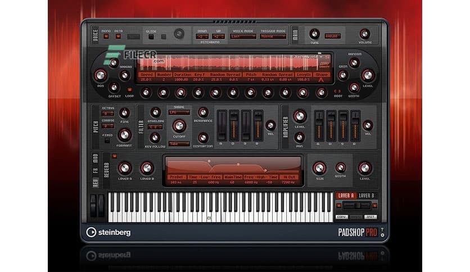The width and height of the screenshot is (470, 272).
Task: Switch to the Layer B tab
Action: [365, 196]
